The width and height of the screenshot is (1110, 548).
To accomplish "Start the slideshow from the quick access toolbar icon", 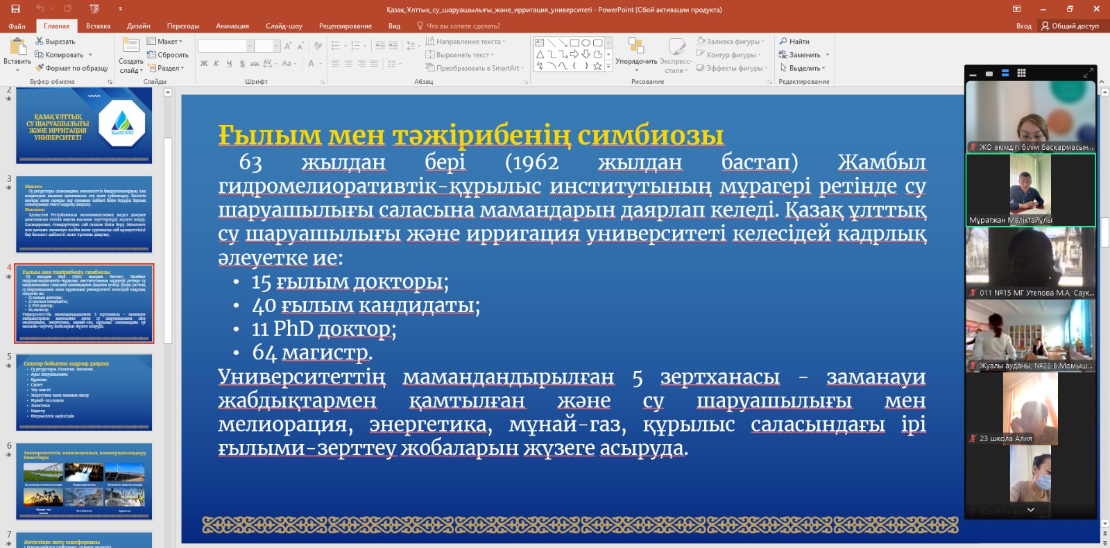I will tap(94, 9).
